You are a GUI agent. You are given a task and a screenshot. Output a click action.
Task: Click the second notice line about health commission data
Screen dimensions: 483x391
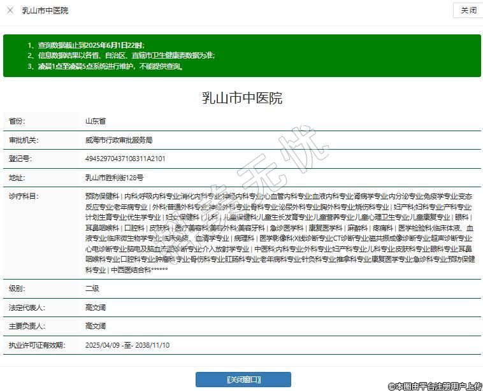[121, 55]
